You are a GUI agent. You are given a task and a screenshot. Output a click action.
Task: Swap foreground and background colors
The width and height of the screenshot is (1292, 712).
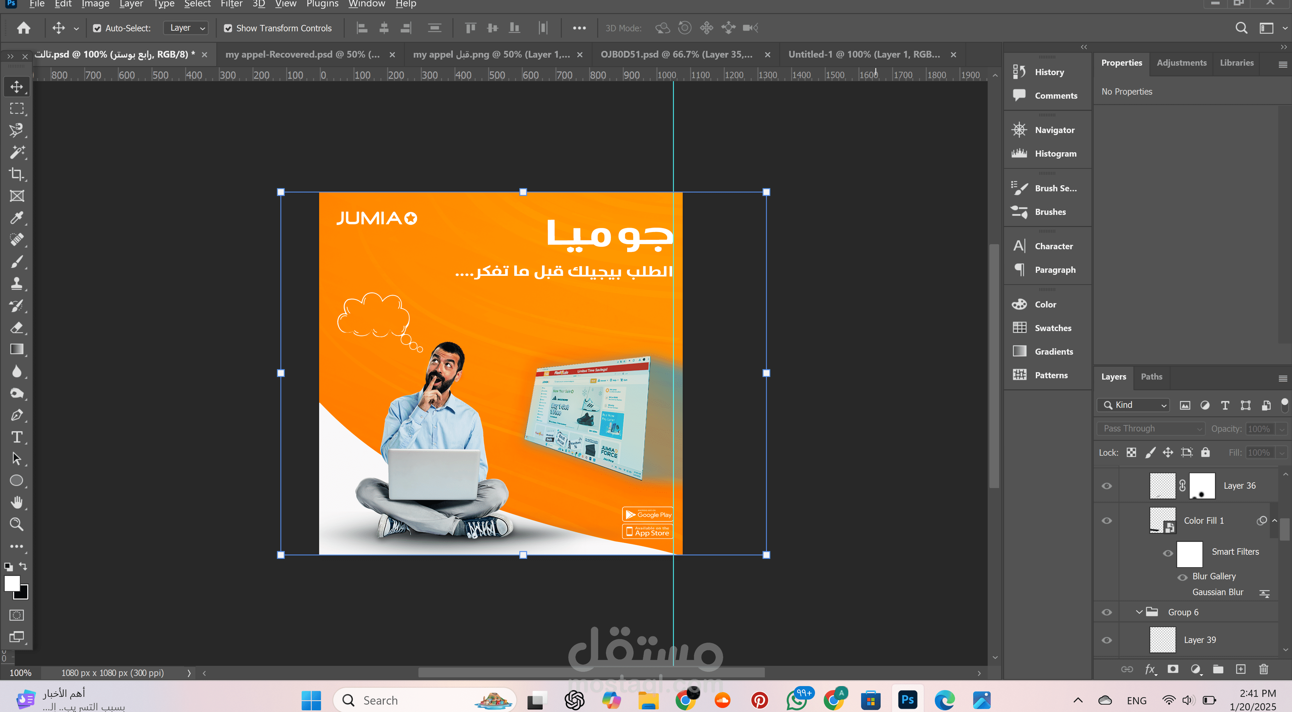click(23, 566)
